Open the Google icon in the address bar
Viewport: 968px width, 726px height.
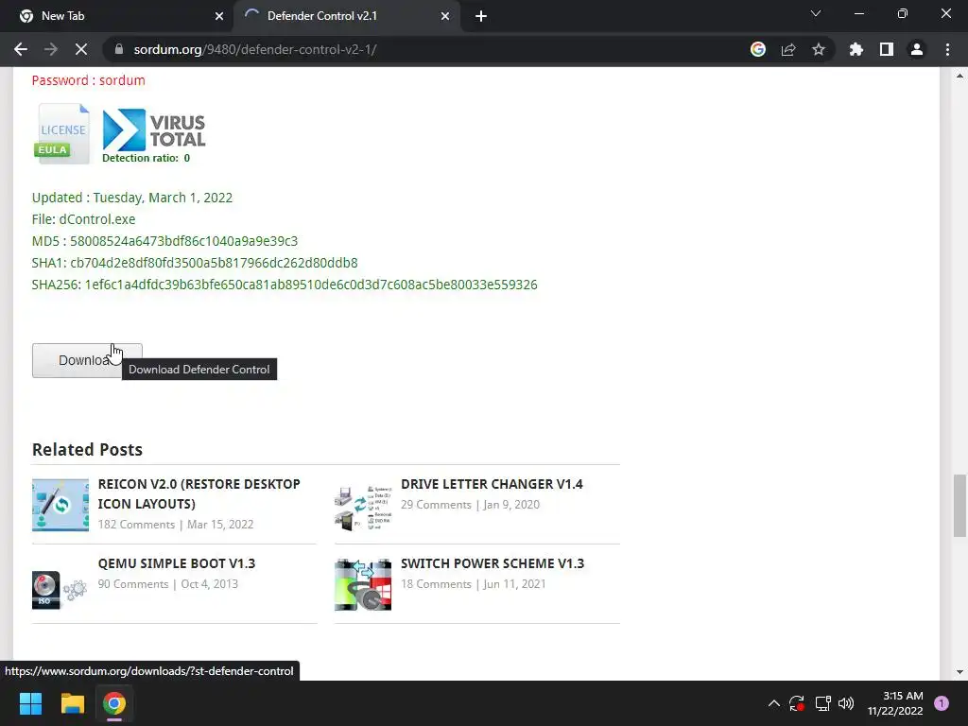(x=758, y=49)
